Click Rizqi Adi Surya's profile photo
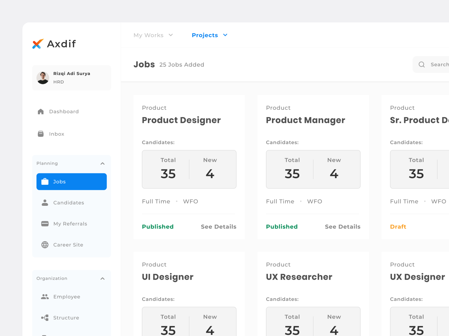The width and height of the screenshot is (449, 336). point(43,78)
